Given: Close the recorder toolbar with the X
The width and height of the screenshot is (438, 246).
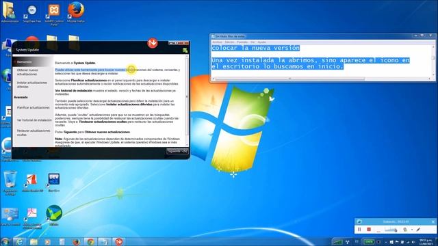Looking at the screenshot, I should [433, 221].
